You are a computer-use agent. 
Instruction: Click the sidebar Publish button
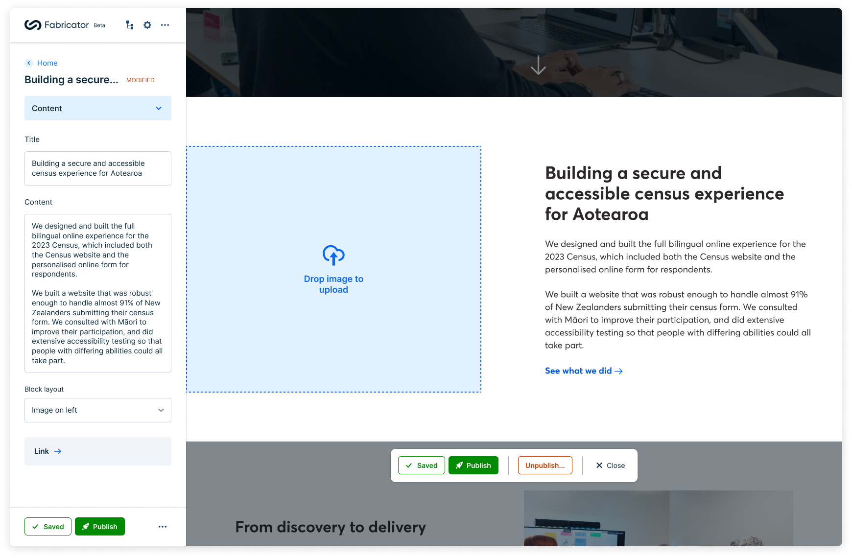(100, 527)
